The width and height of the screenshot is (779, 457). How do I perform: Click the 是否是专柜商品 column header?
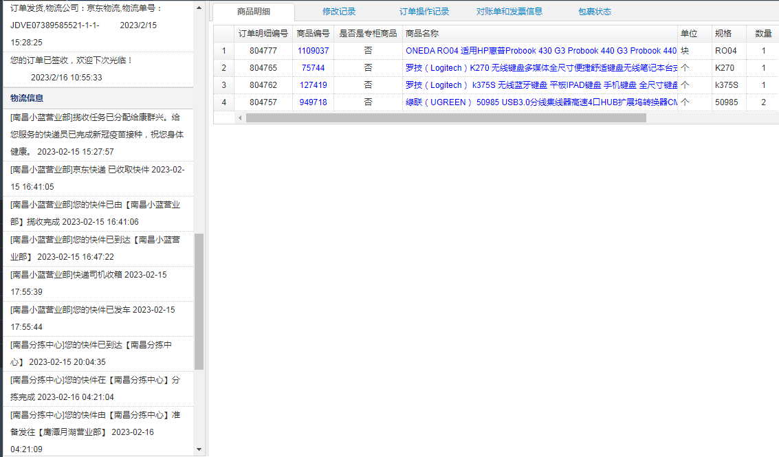(368, 33)
